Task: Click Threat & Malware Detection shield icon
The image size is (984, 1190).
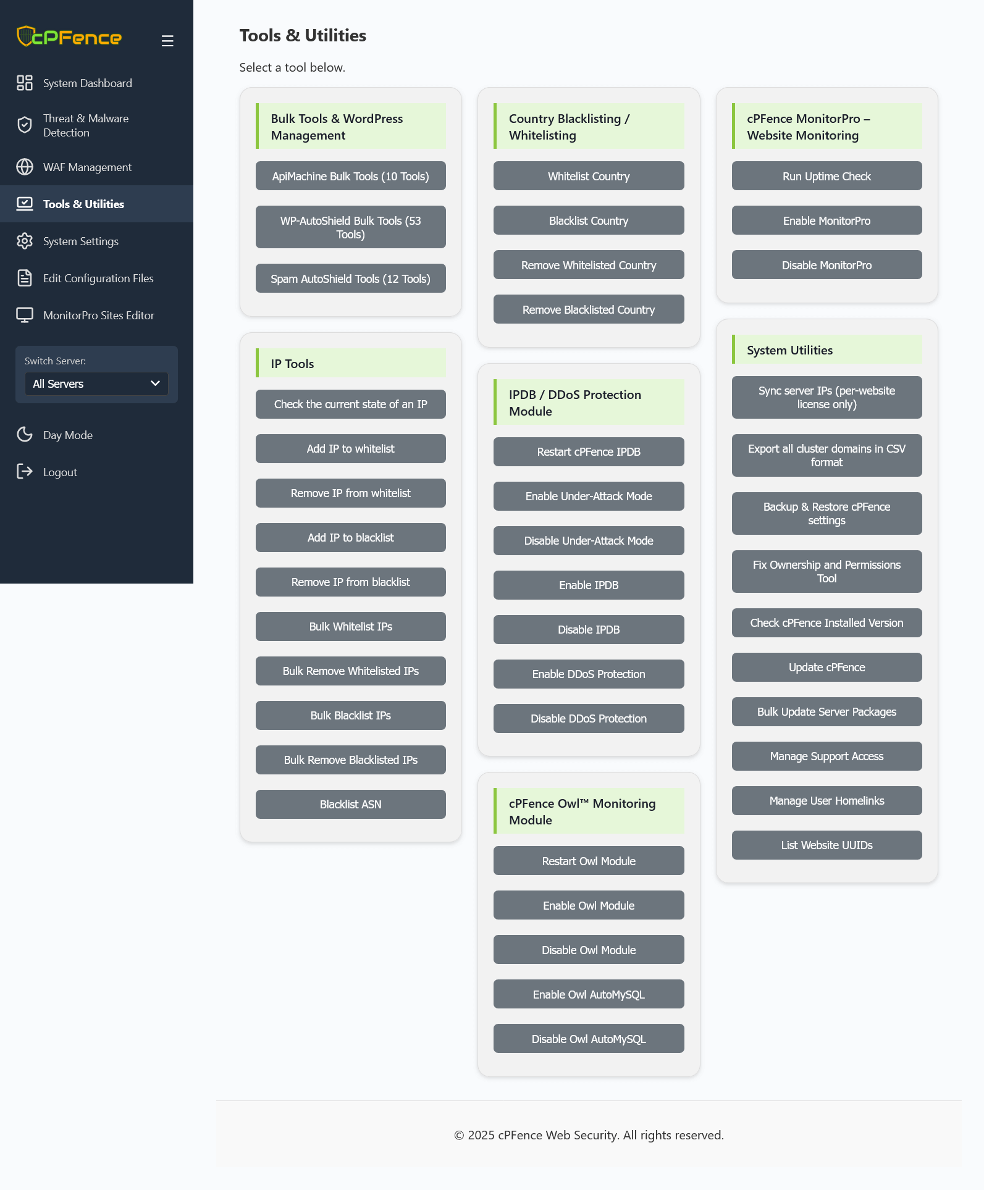Action: [25, 125]
